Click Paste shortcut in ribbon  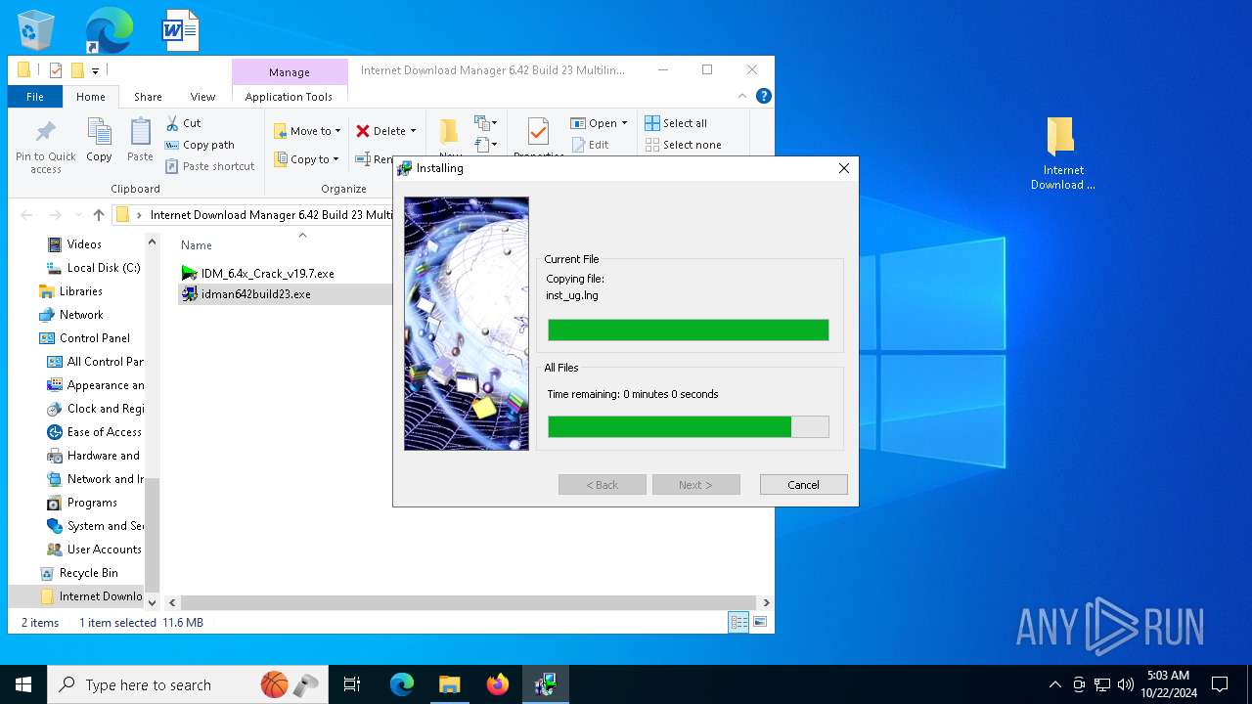[x=209, y=166]
